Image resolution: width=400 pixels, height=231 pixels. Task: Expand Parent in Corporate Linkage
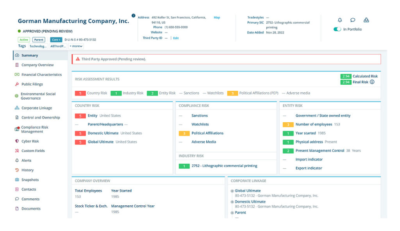pyautogui.click(x=232, y=213)
